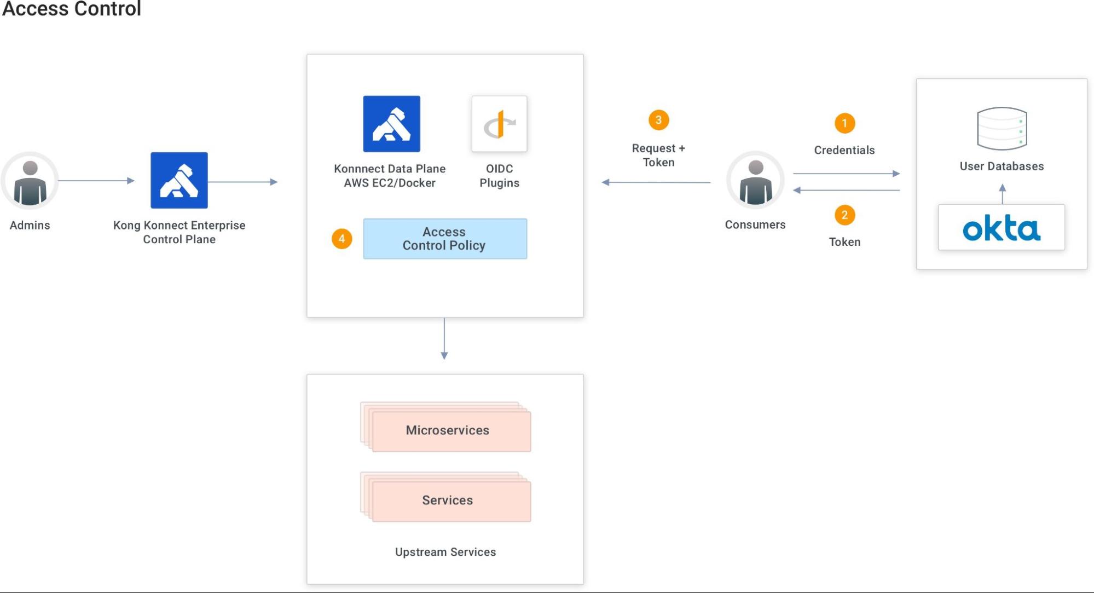Select the Konnect Data Plane gorilla icon
Viewport: 1094px width, 593px height.
click(391, 124)
